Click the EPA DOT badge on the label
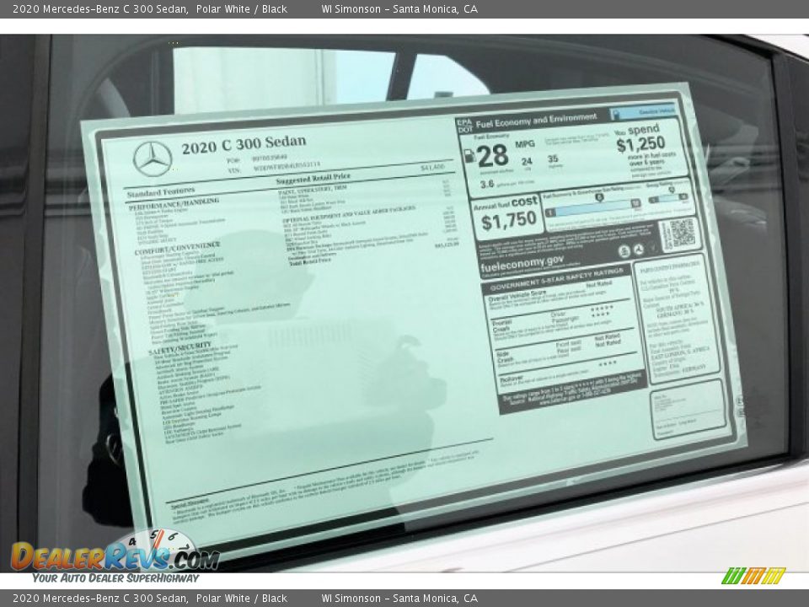This screenshot has width=809, height=607. [x=464, y=125]
